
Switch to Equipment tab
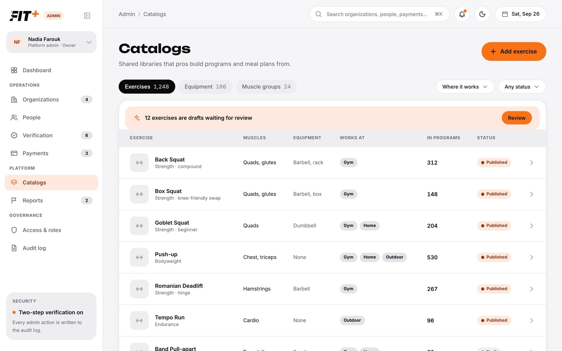(205, 87)
